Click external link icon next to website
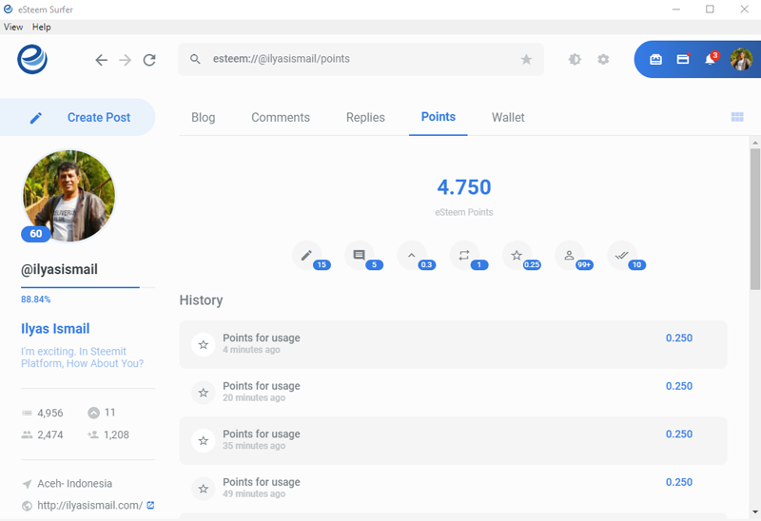 coord(150,505)
